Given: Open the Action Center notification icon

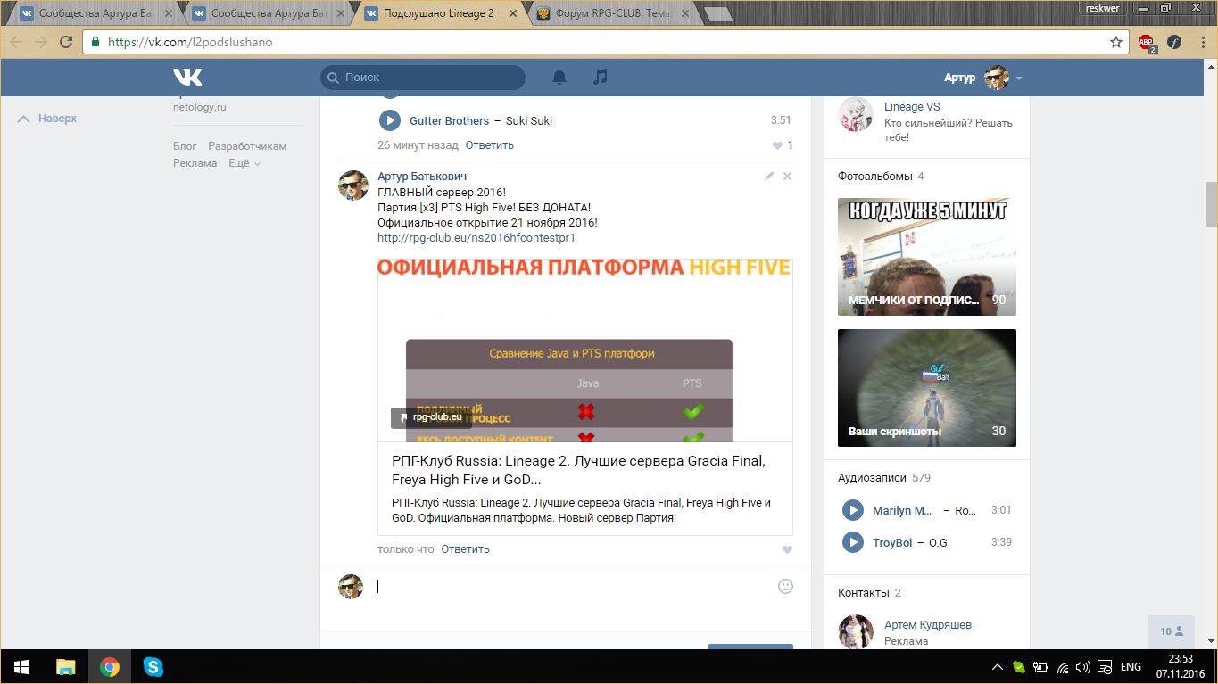Looking at the screenshot, I should click(1105, 667).
